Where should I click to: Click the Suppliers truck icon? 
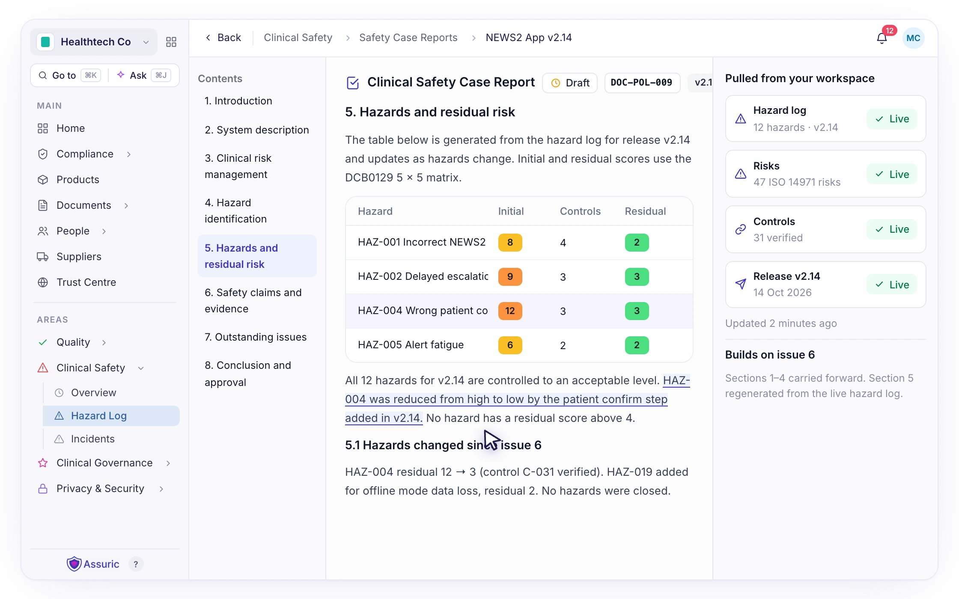click(43, 257)
